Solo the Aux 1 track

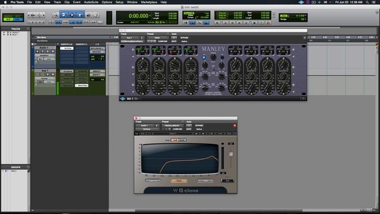point(47,74)
